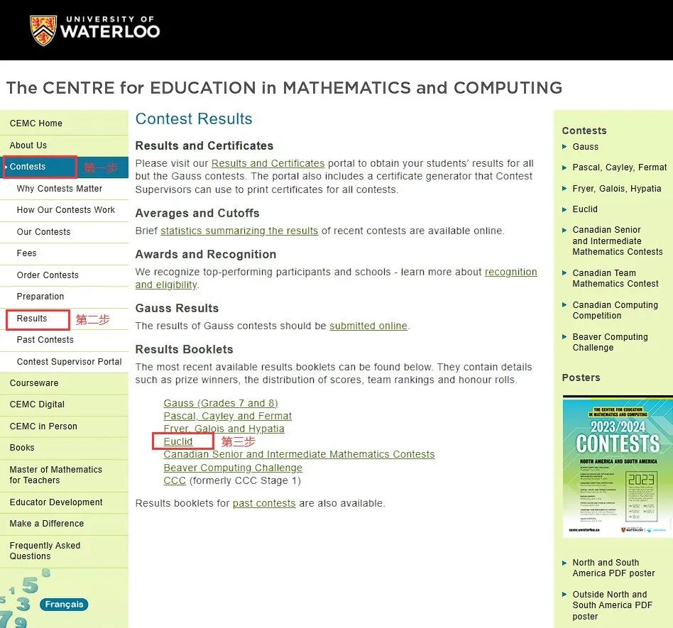
Task: Open Pascal, Cayley and Fermat booklet
Action: point(227,416)
